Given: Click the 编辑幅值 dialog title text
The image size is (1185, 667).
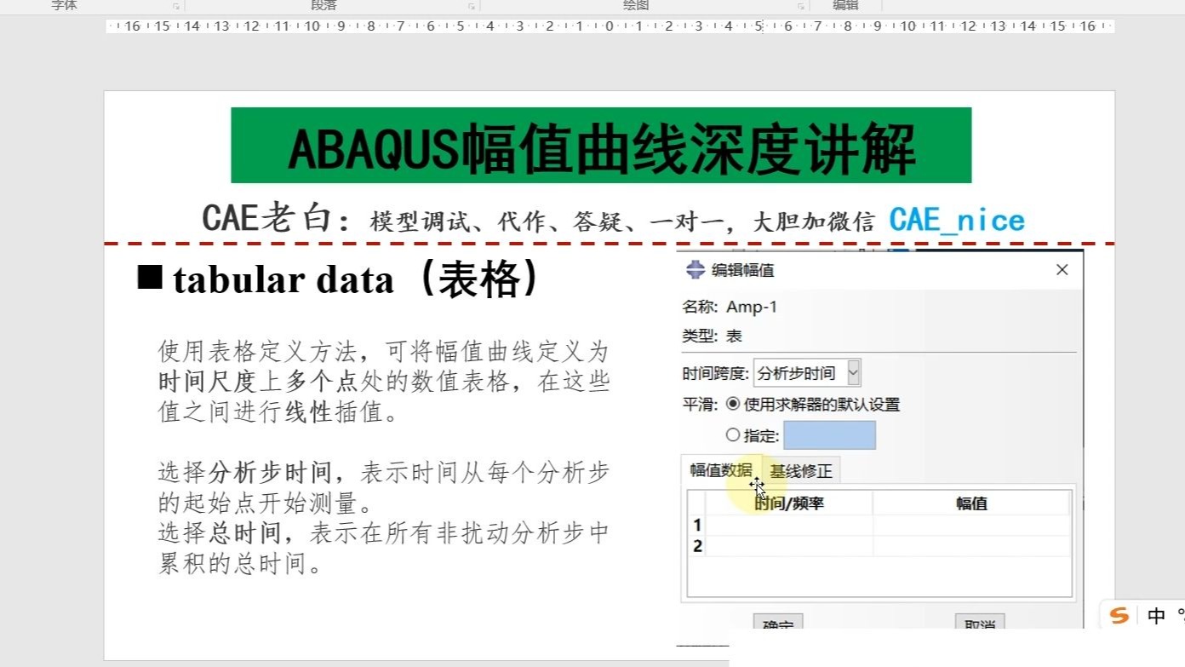Looking at the screenshot, I should (x=743, y=270).
